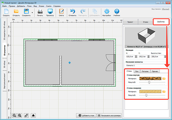Open the Файл menu
This screenshot has height=120, width=172.
[4, 6]
